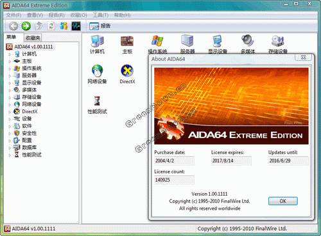This screenshot has width=321, height=236.
Task: Expand the 数据库 tree node arrow
Action: 10,148
